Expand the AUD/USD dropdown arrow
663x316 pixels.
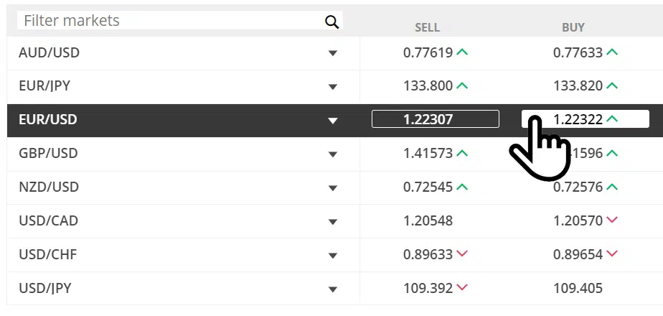(333, 53)
